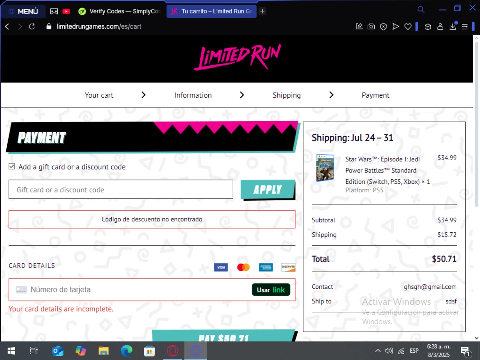Open the pinned image viewer tab
Screen dimensions: 480x360
pos(54,11)
